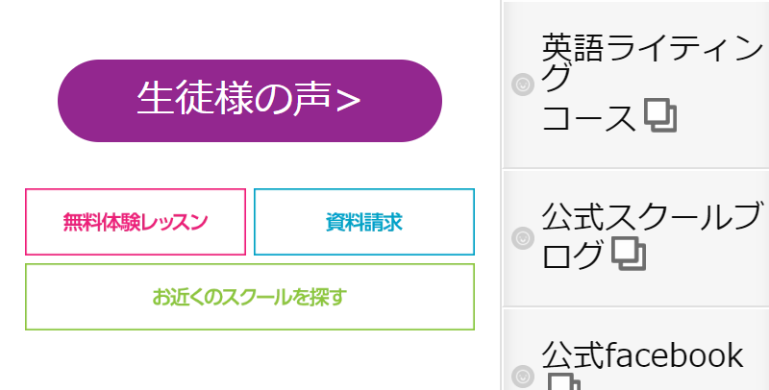Click the green お近くのスクールを探す button
769x390 pixels.
(250, 297)
